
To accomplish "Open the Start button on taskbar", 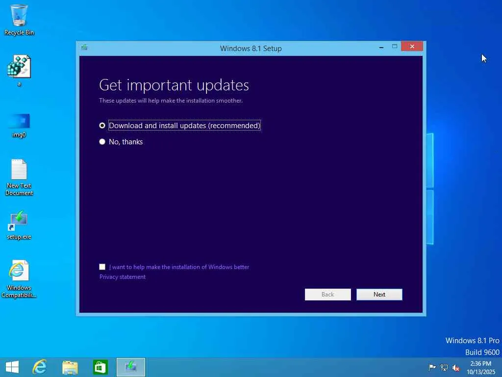I will [12, 367].
